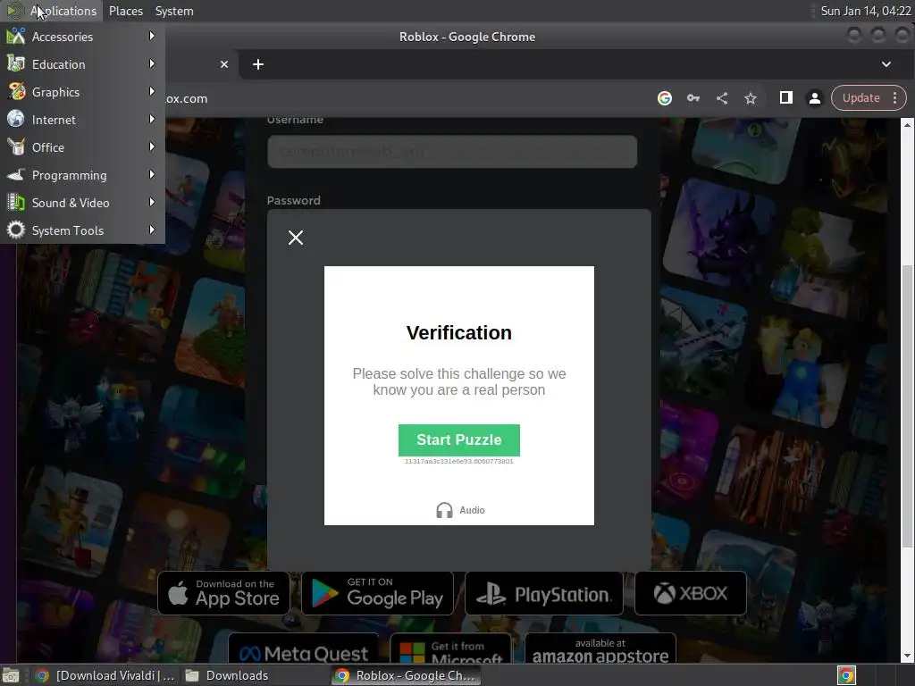Expand the Accessories arrow
The image size is (915, 686).
click(152, 36)
